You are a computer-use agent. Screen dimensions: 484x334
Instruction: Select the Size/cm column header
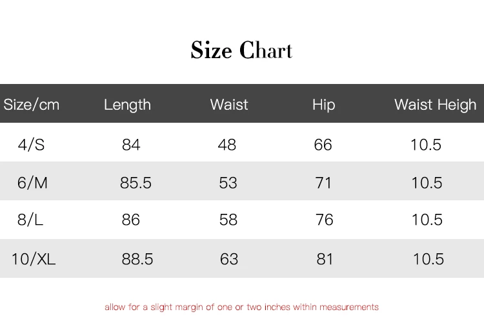pos(32,105)
